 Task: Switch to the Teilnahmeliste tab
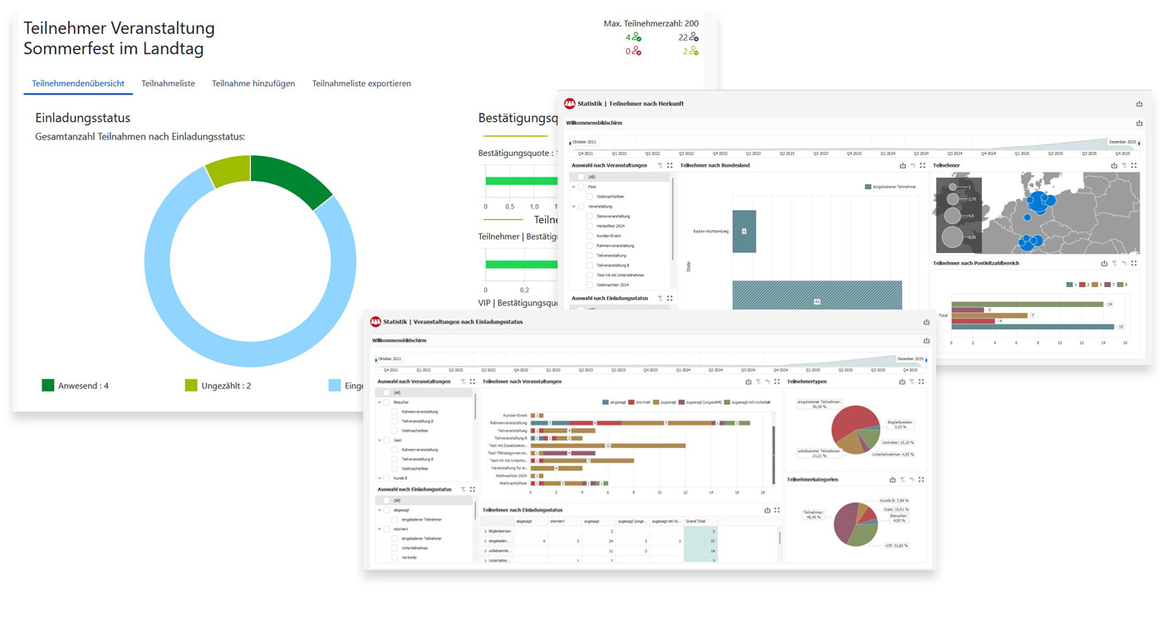pos(169,83)
